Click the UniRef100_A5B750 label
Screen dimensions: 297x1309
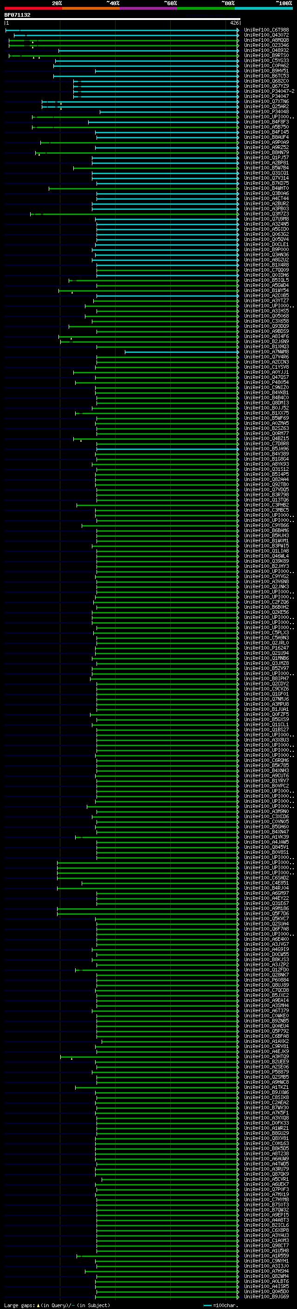[266, 127]
